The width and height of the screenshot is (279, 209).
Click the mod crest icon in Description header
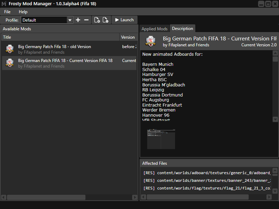pos(151,41)
